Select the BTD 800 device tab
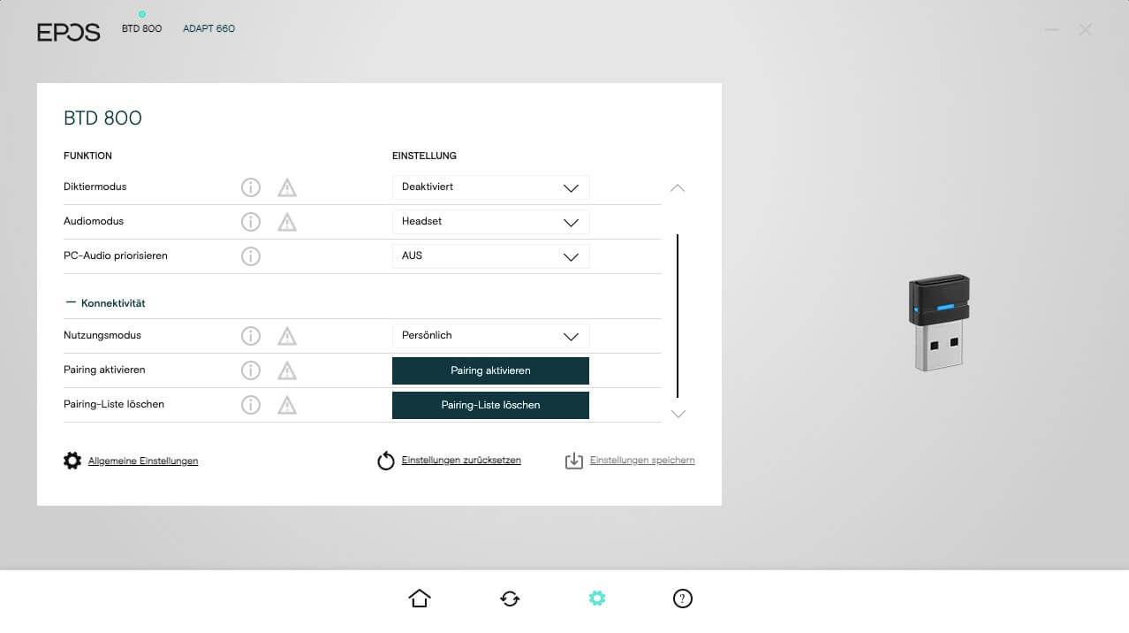 click(141, 28)
